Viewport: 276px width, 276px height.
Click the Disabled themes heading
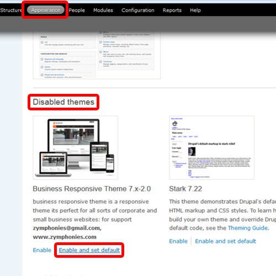pos(63,102)
